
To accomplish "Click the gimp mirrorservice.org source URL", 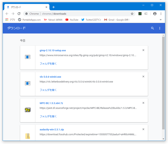I will [x=88, y=55].
